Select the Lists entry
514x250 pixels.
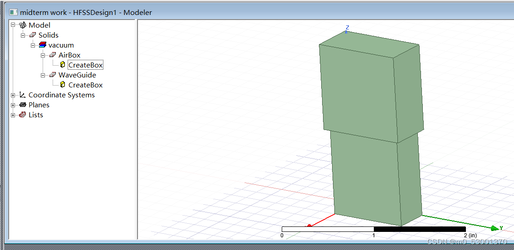(x=36, y=115)
